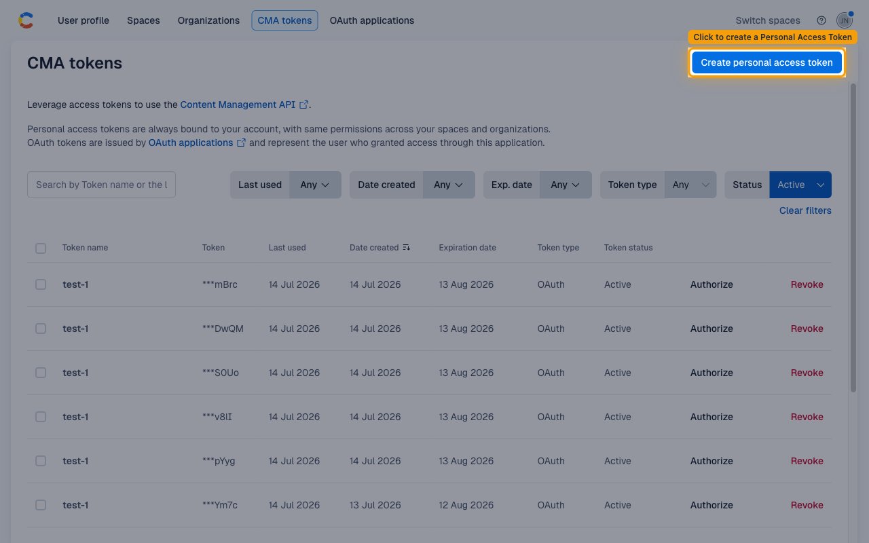The image size is (869, 543).
Task: Open the JN user avatar menu
Action: point(844,20)
